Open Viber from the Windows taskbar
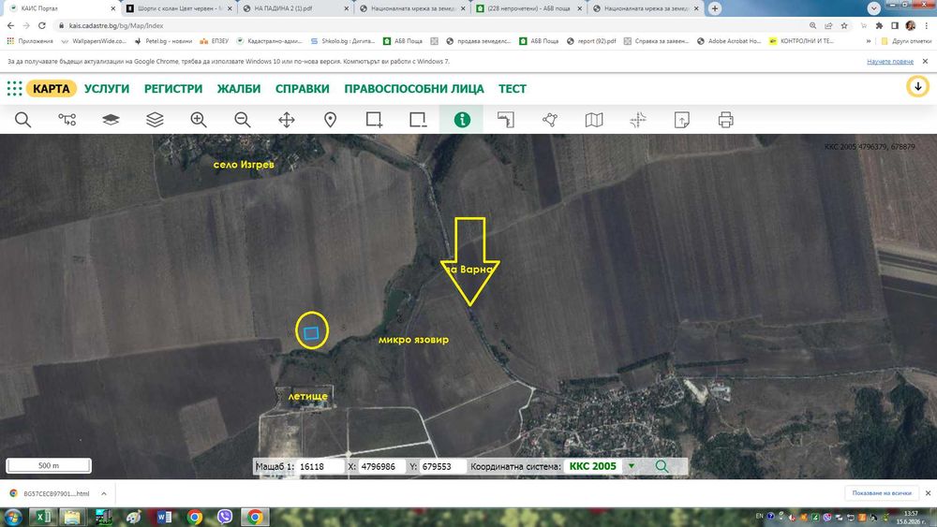937x527 pixels. point(225,517)
